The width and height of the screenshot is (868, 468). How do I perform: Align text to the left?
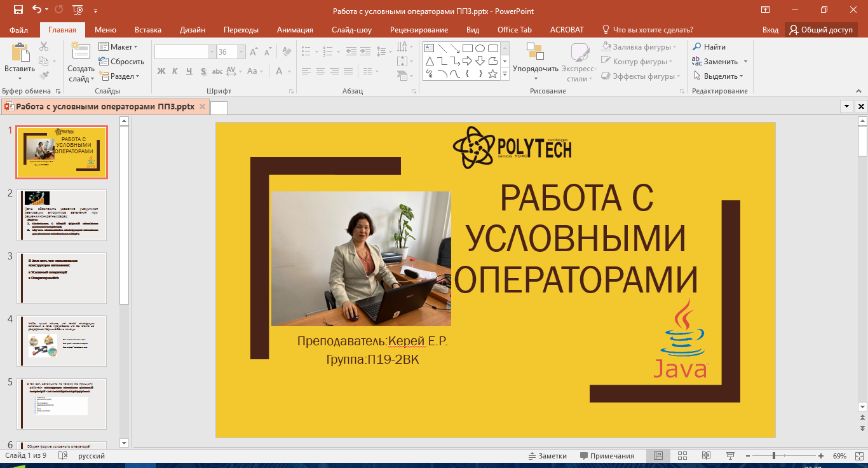(x=306, y=71)
